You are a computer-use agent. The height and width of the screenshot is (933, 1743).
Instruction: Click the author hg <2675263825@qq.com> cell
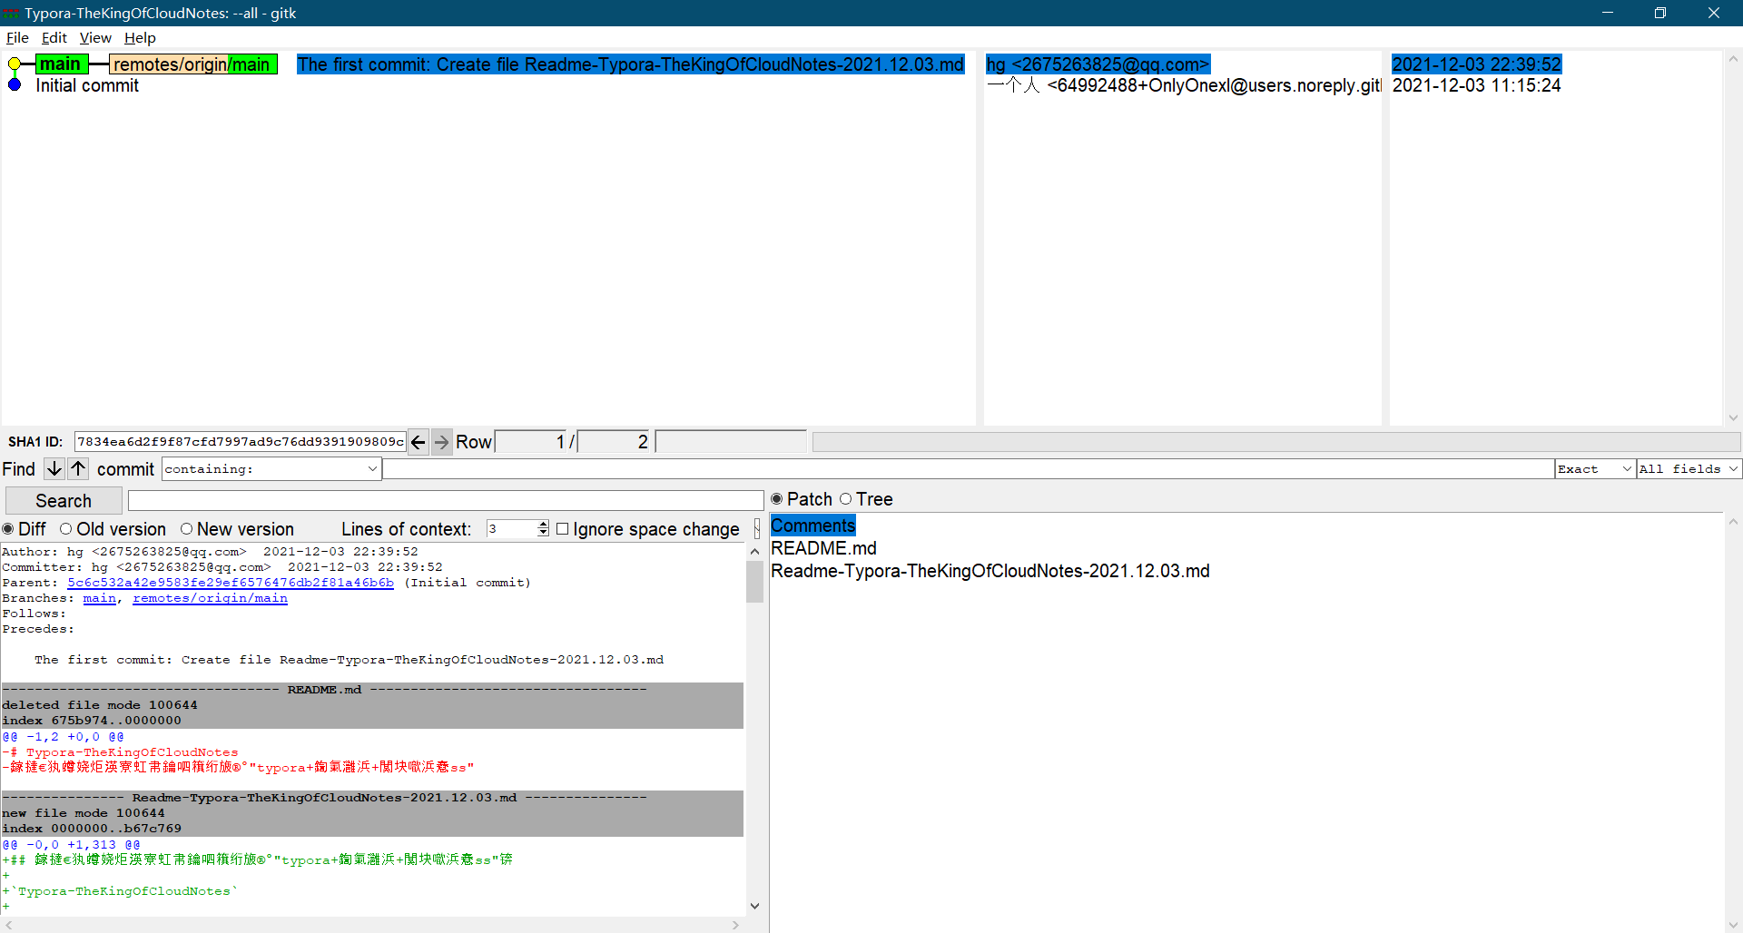[1098, 64]
